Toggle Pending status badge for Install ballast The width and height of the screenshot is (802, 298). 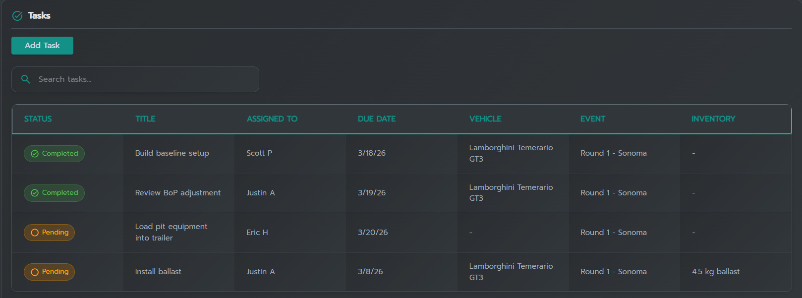click(x=50, y=272)
